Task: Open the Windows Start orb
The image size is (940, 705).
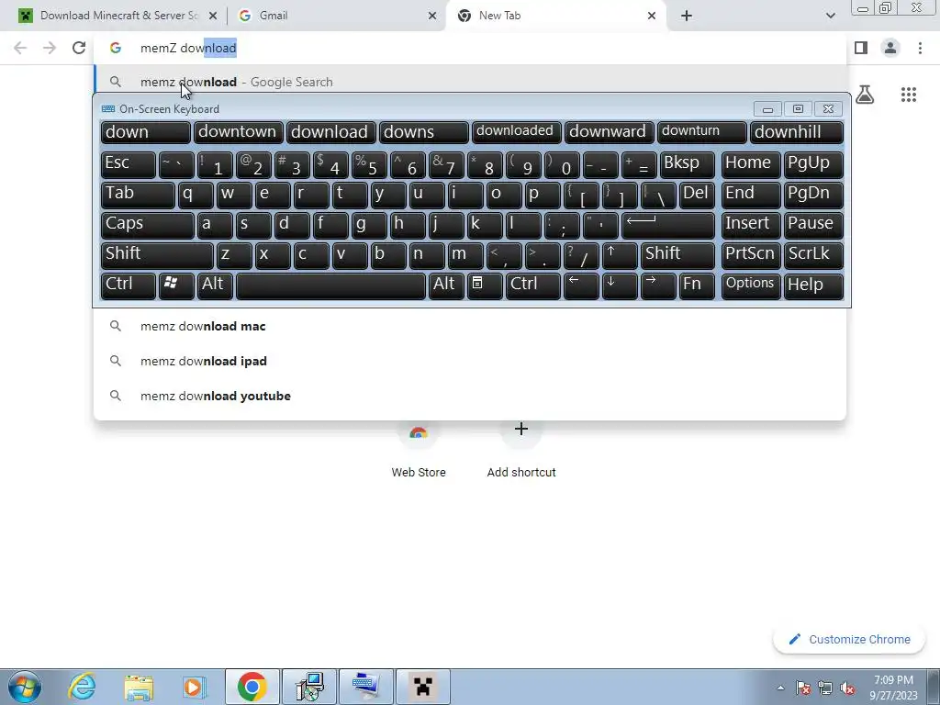Action: click(25, 687)
